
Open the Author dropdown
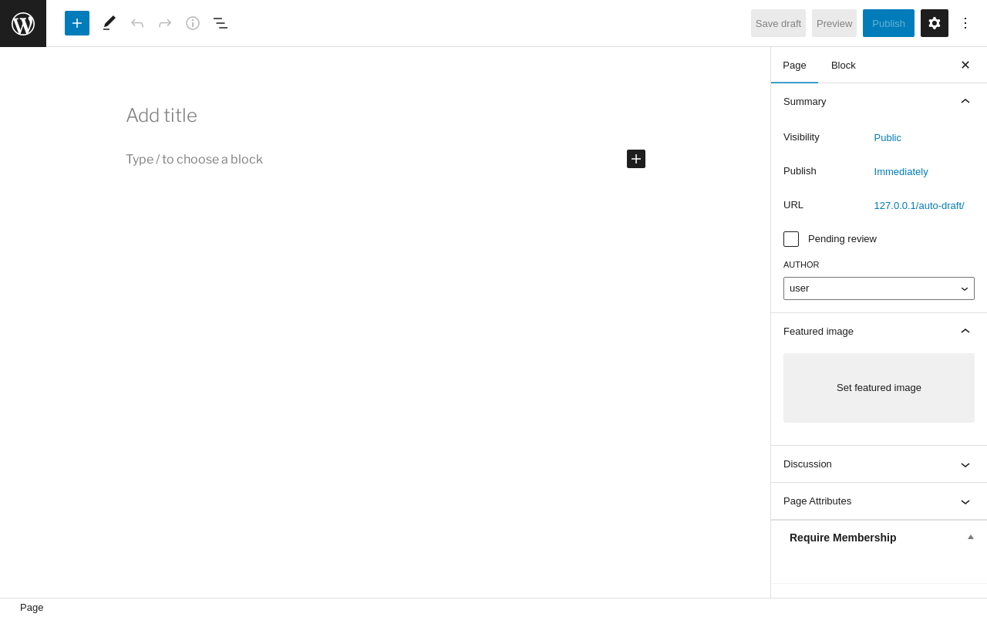(879, 288)
